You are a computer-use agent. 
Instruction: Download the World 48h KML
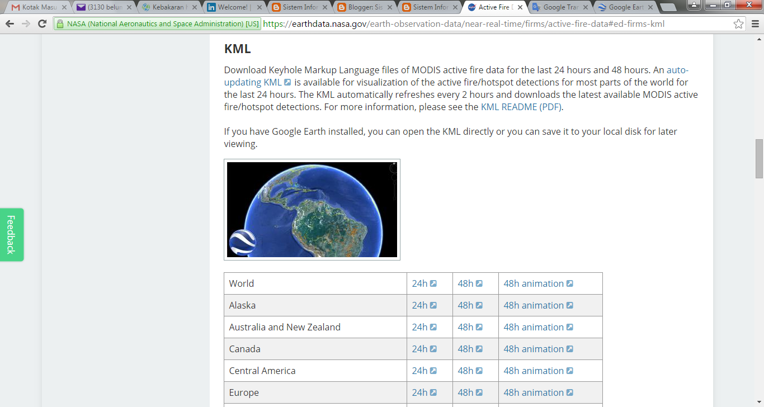point(470,283)
